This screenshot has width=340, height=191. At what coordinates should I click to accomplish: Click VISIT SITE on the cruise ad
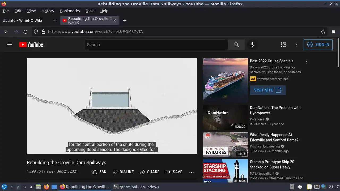[268, 90]
